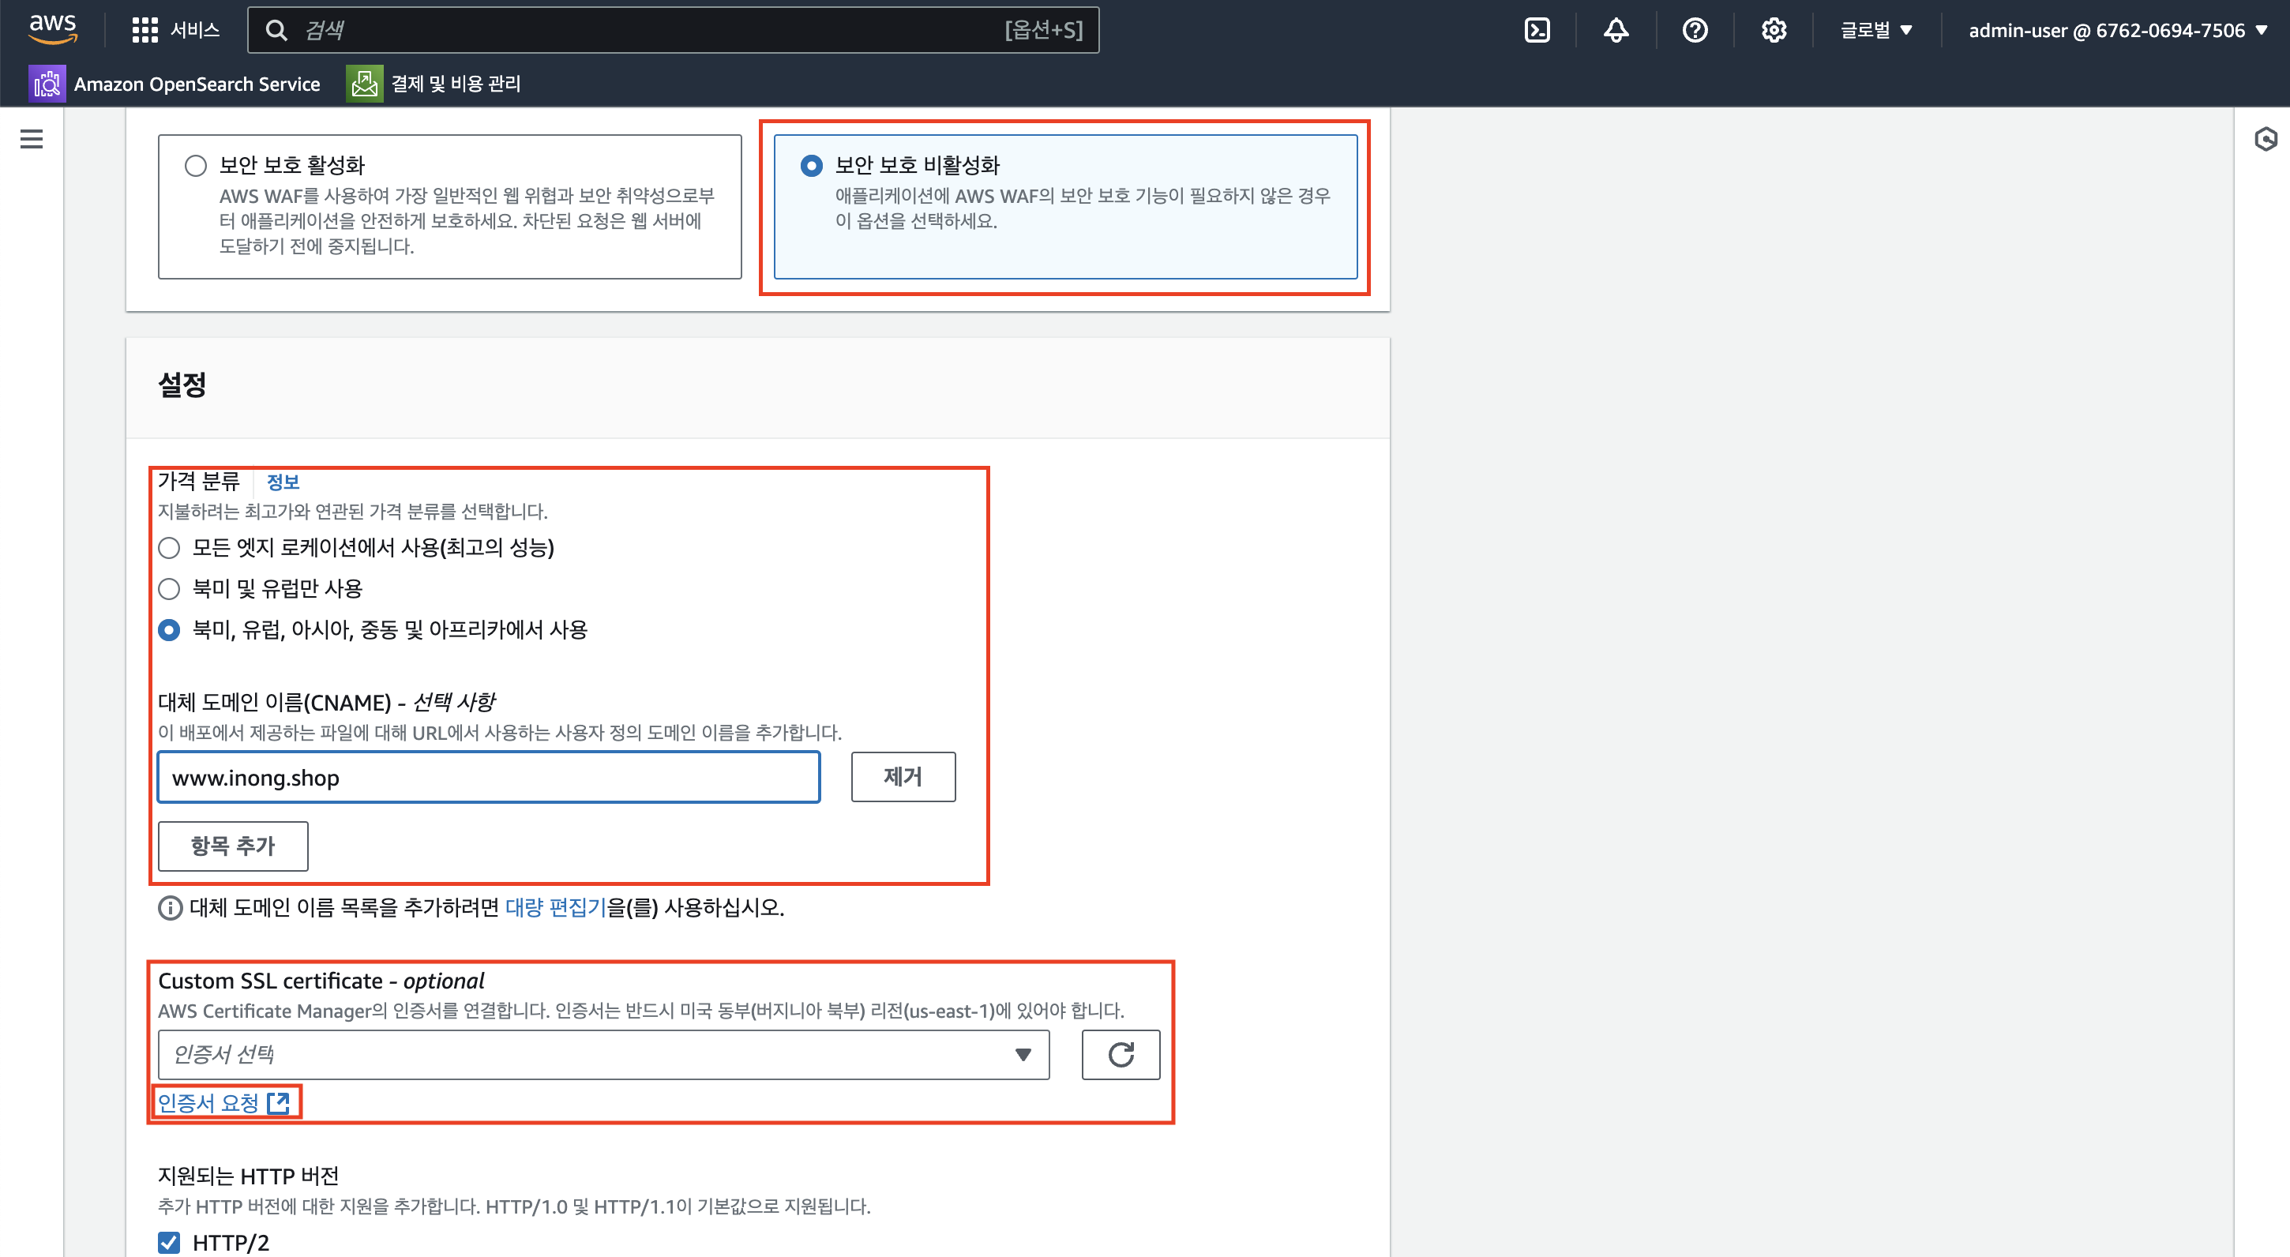This screenshot has width=2290, height=1257.
Task: Open the 서비스 menu label
Action: 195,30
